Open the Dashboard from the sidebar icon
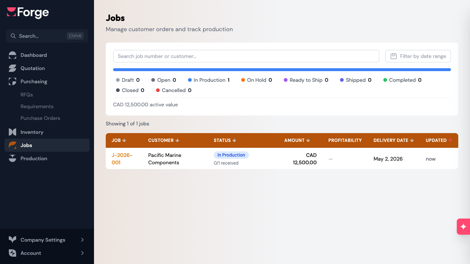This screenshot has width=470, height=264. 12,55
